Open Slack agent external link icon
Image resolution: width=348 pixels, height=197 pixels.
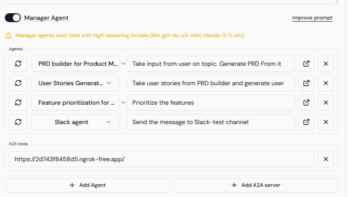pyautogui.click(x=306, y=122)
